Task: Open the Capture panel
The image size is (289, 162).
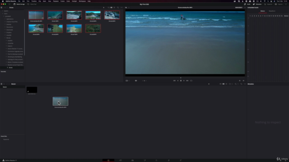Action: 279,4
